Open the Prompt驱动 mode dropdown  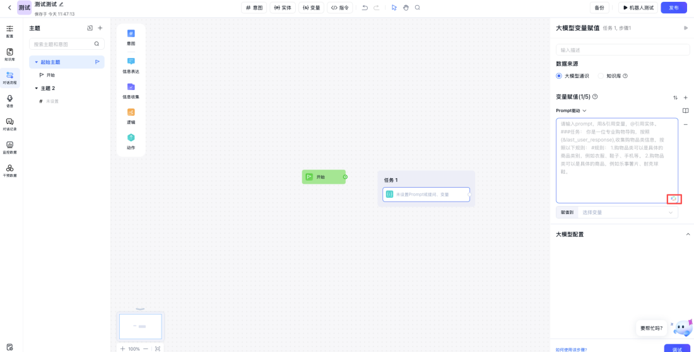pyautogui.click(x=571, y=110)
